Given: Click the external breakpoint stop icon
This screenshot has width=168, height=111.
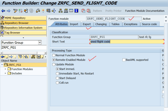Looking at the screenshot, I should pyautogui.click(x=89, y=11).
